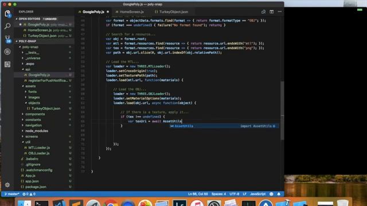The width and height of the screenshot is (367, 206).
Task: Click Ln 66, Col 50 in status bar
Action: 198,194
